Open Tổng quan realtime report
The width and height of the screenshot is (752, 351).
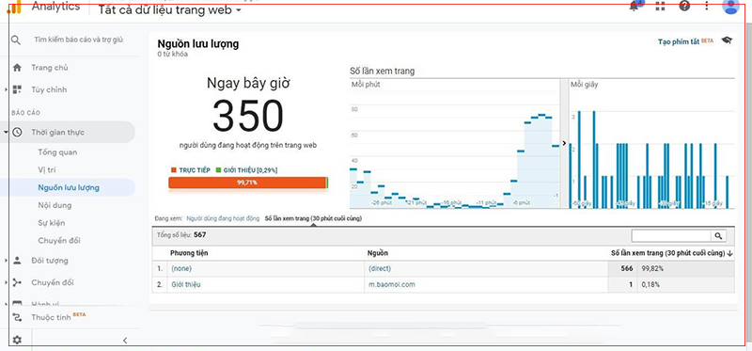point(57,152)
